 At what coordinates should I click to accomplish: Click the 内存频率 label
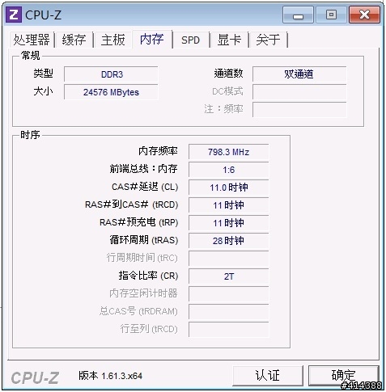tap(158, 151)
